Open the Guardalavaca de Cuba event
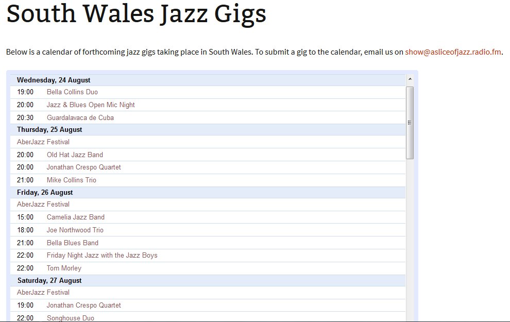This screenshot has width=510, height=322. [80, 118]
